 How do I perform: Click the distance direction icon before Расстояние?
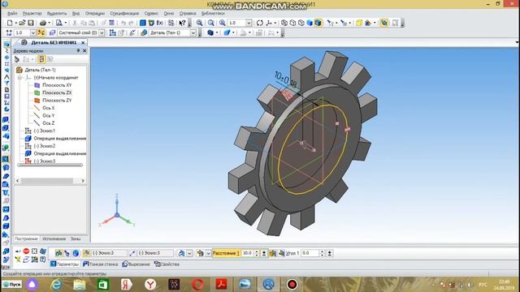point(200,253)
